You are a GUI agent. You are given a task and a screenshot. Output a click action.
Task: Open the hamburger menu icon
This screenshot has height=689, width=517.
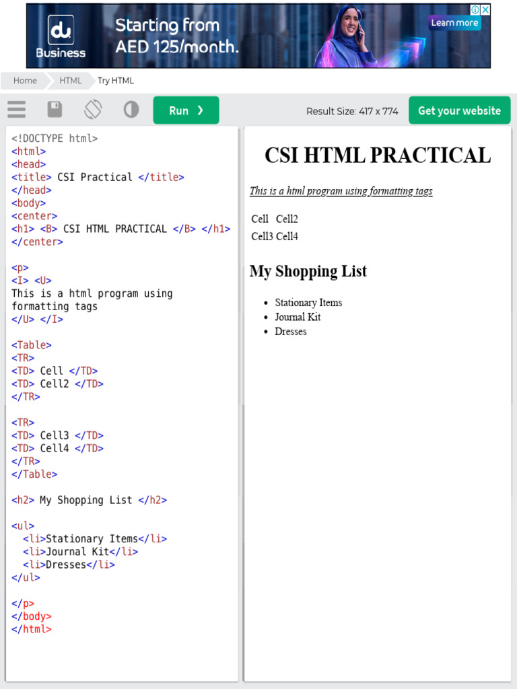(x=17, y=110)
